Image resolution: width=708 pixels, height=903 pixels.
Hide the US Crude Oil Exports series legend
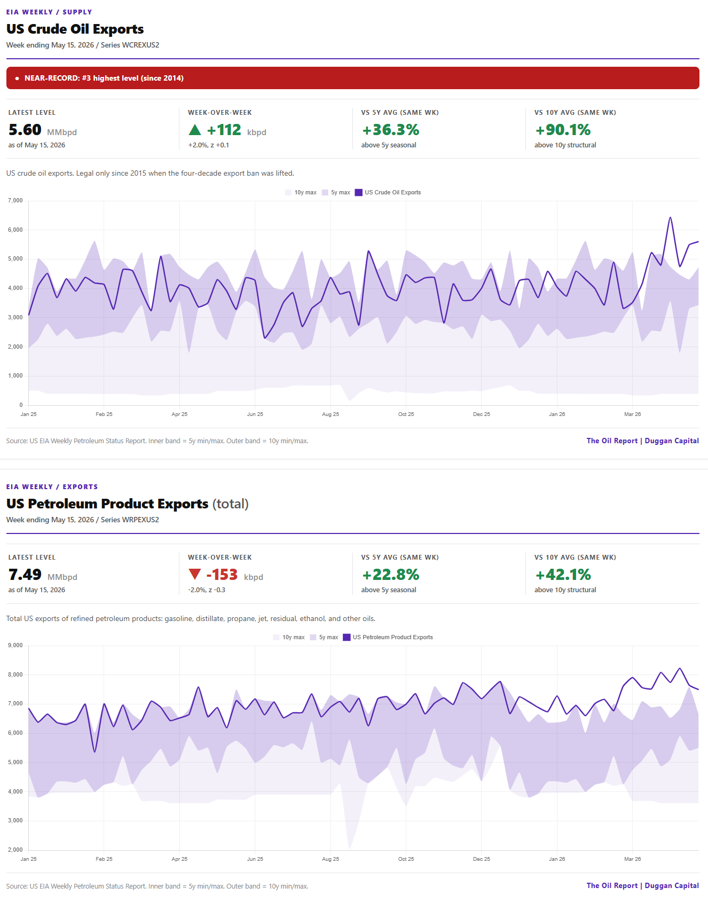(x=388, y=193)
